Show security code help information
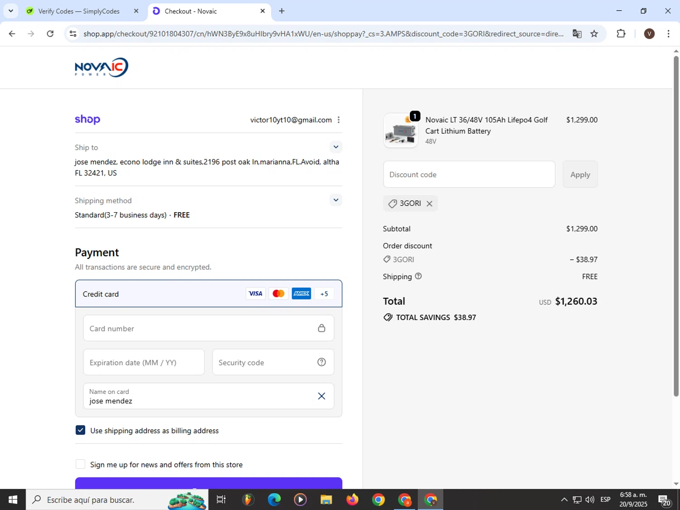The image size is (680, 510). click(x=321, y=362)
